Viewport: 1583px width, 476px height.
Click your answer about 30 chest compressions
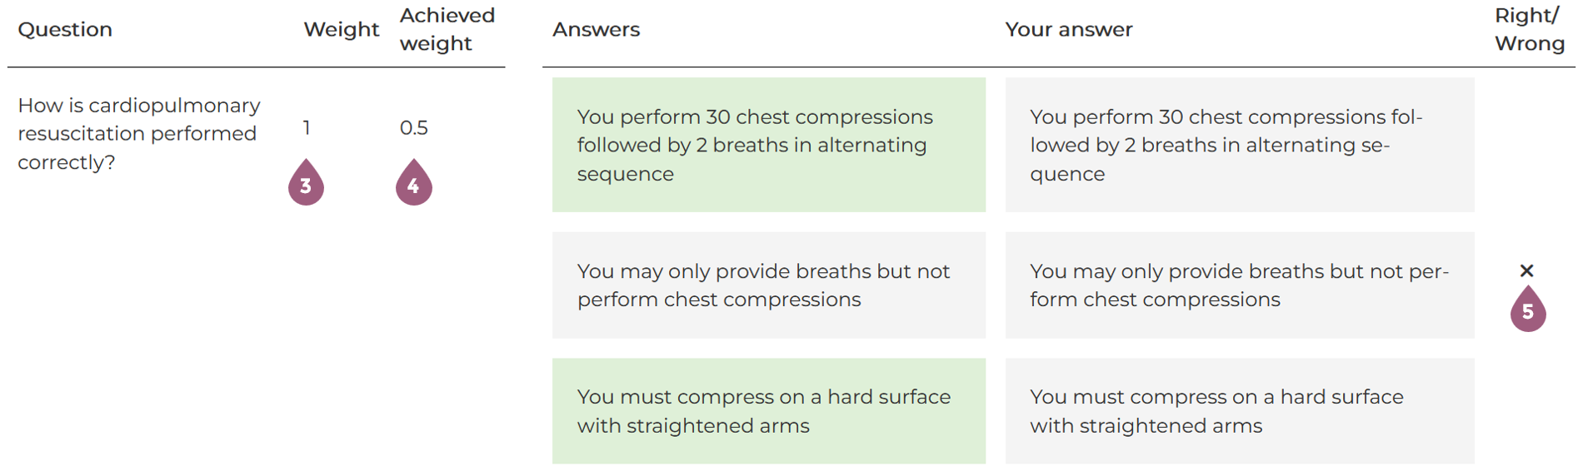pos(1239,145)
